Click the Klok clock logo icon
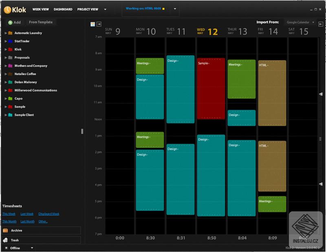Screen dimensions: 326x252 pyautogui.click(x=7, y=10)
